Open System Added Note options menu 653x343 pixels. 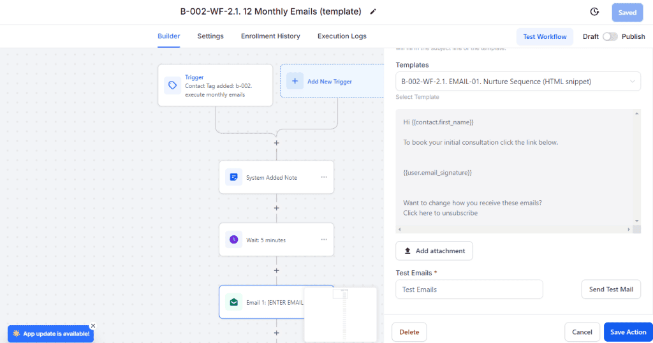[324, 177]
